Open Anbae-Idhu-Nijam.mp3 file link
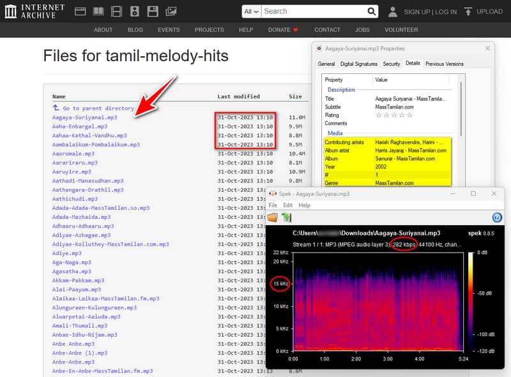 [85, 335]
